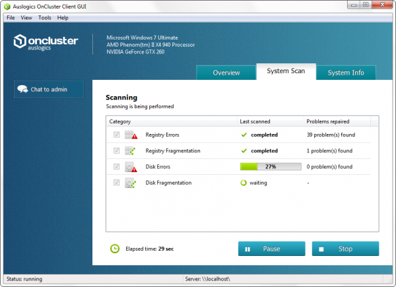Click the Registry Fragmentation row label
This screenshot has width=396, height=287.
click(173, 150)
